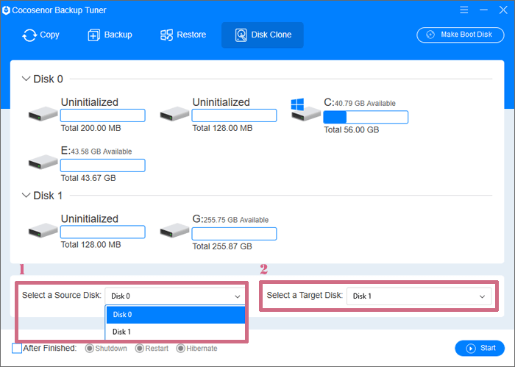The height and width of the screenshot is (367, 515).
Task: Click the Disk 1 128.00 MB usage bar
Action: (x=103, y=232)
